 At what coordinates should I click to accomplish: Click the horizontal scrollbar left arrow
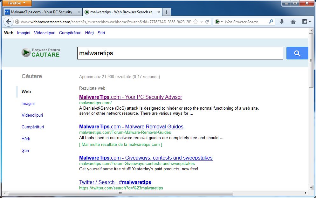(x=5, y=193)
